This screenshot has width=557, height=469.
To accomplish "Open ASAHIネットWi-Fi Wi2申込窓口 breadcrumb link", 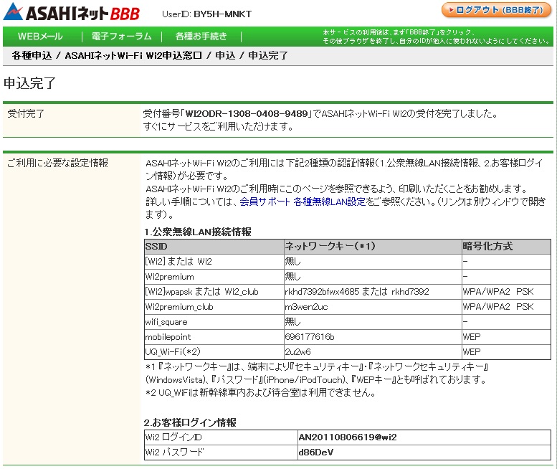I will pos(133,55).
